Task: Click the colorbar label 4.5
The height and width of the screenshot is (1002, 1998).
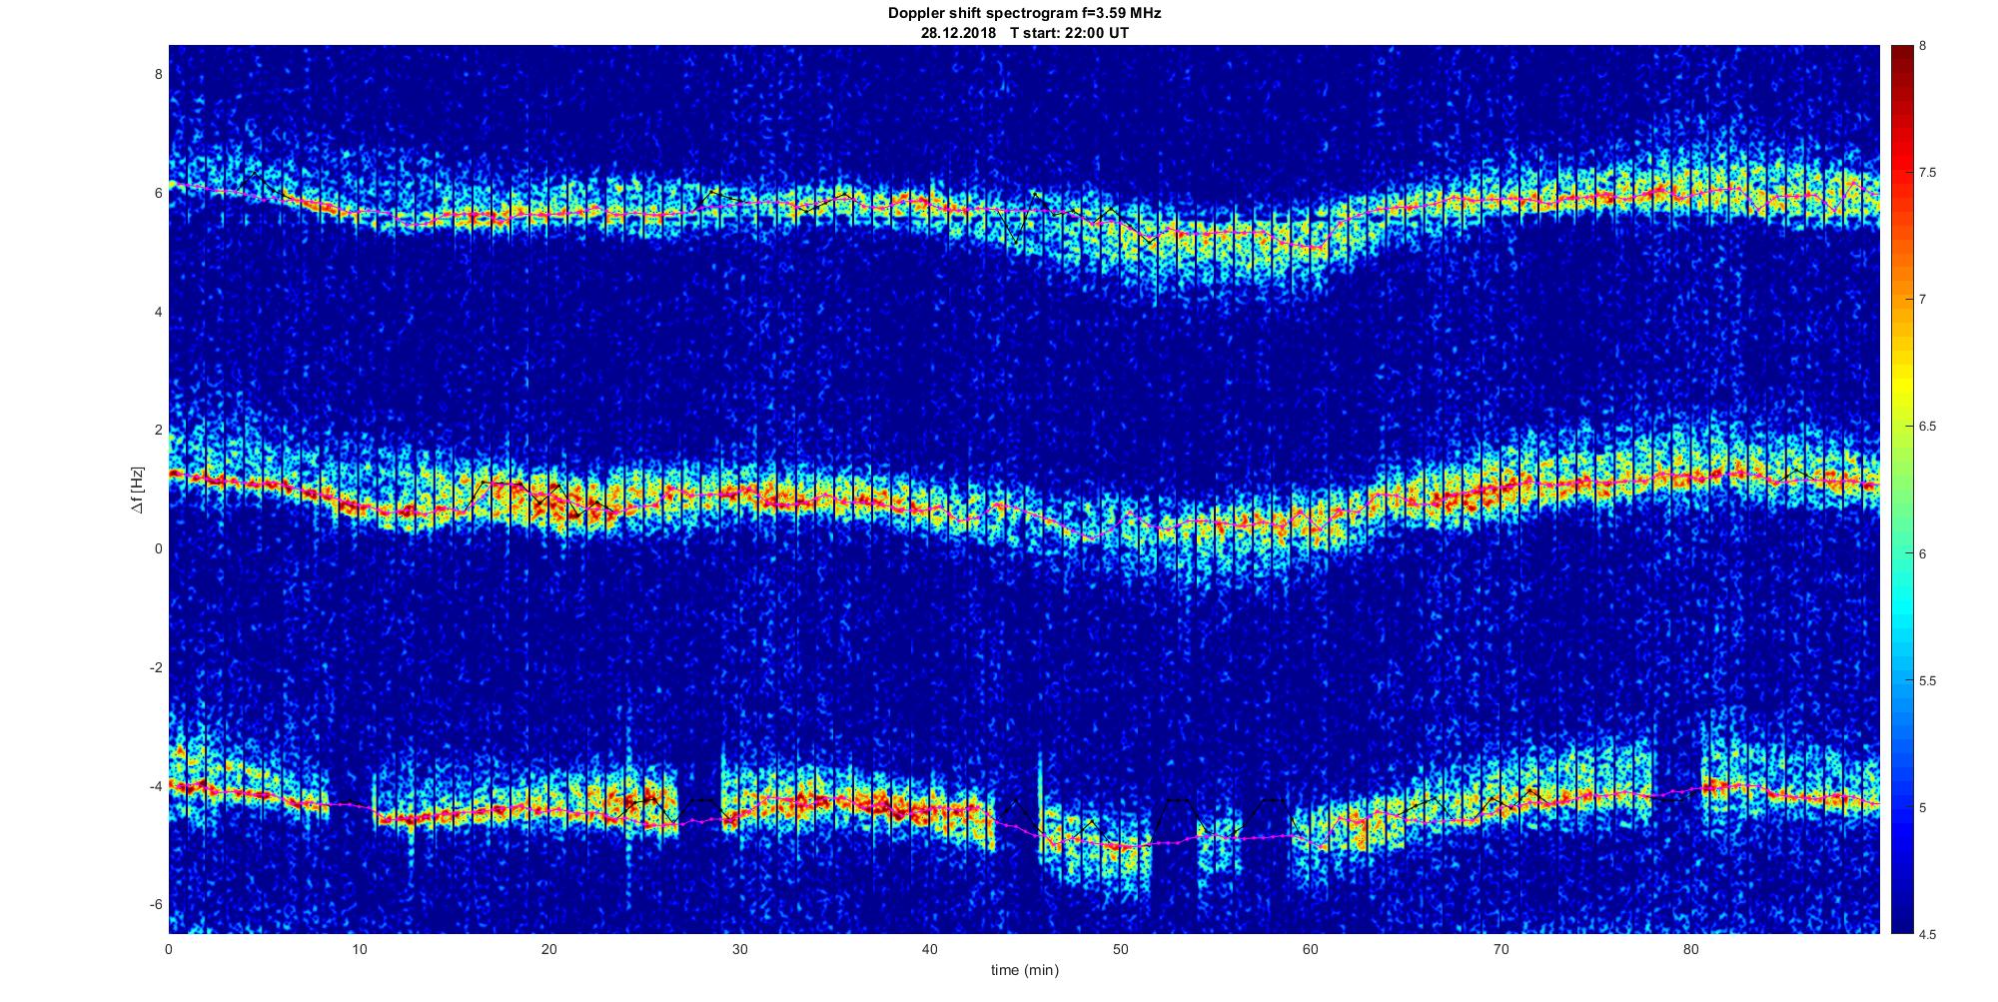Action: [1928, 935]
